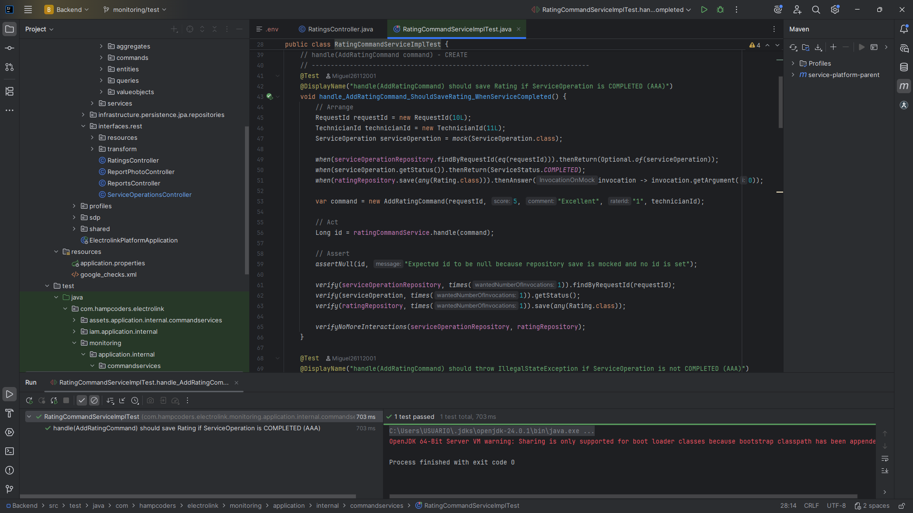Open the main hamburger menu
This screenshot has width=913, height=513.
(28, 10)
